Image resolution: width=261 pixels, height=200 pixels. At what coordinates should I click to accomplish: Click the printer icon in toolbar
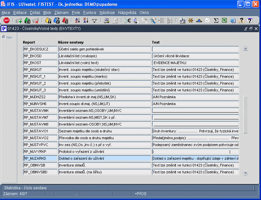click(x=106, y=20)
